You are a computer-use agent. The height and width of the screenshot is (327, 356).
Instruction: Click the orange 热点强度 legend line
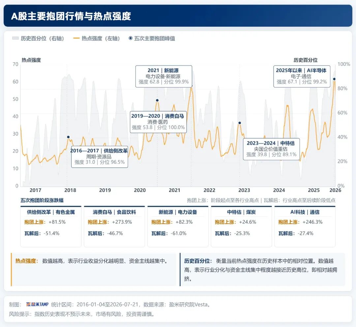pyautogui.click(x=76, y=38)
